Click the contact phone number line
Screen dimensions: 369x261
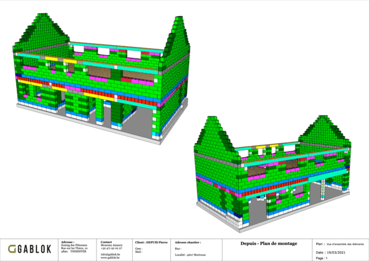pos(111,248)
